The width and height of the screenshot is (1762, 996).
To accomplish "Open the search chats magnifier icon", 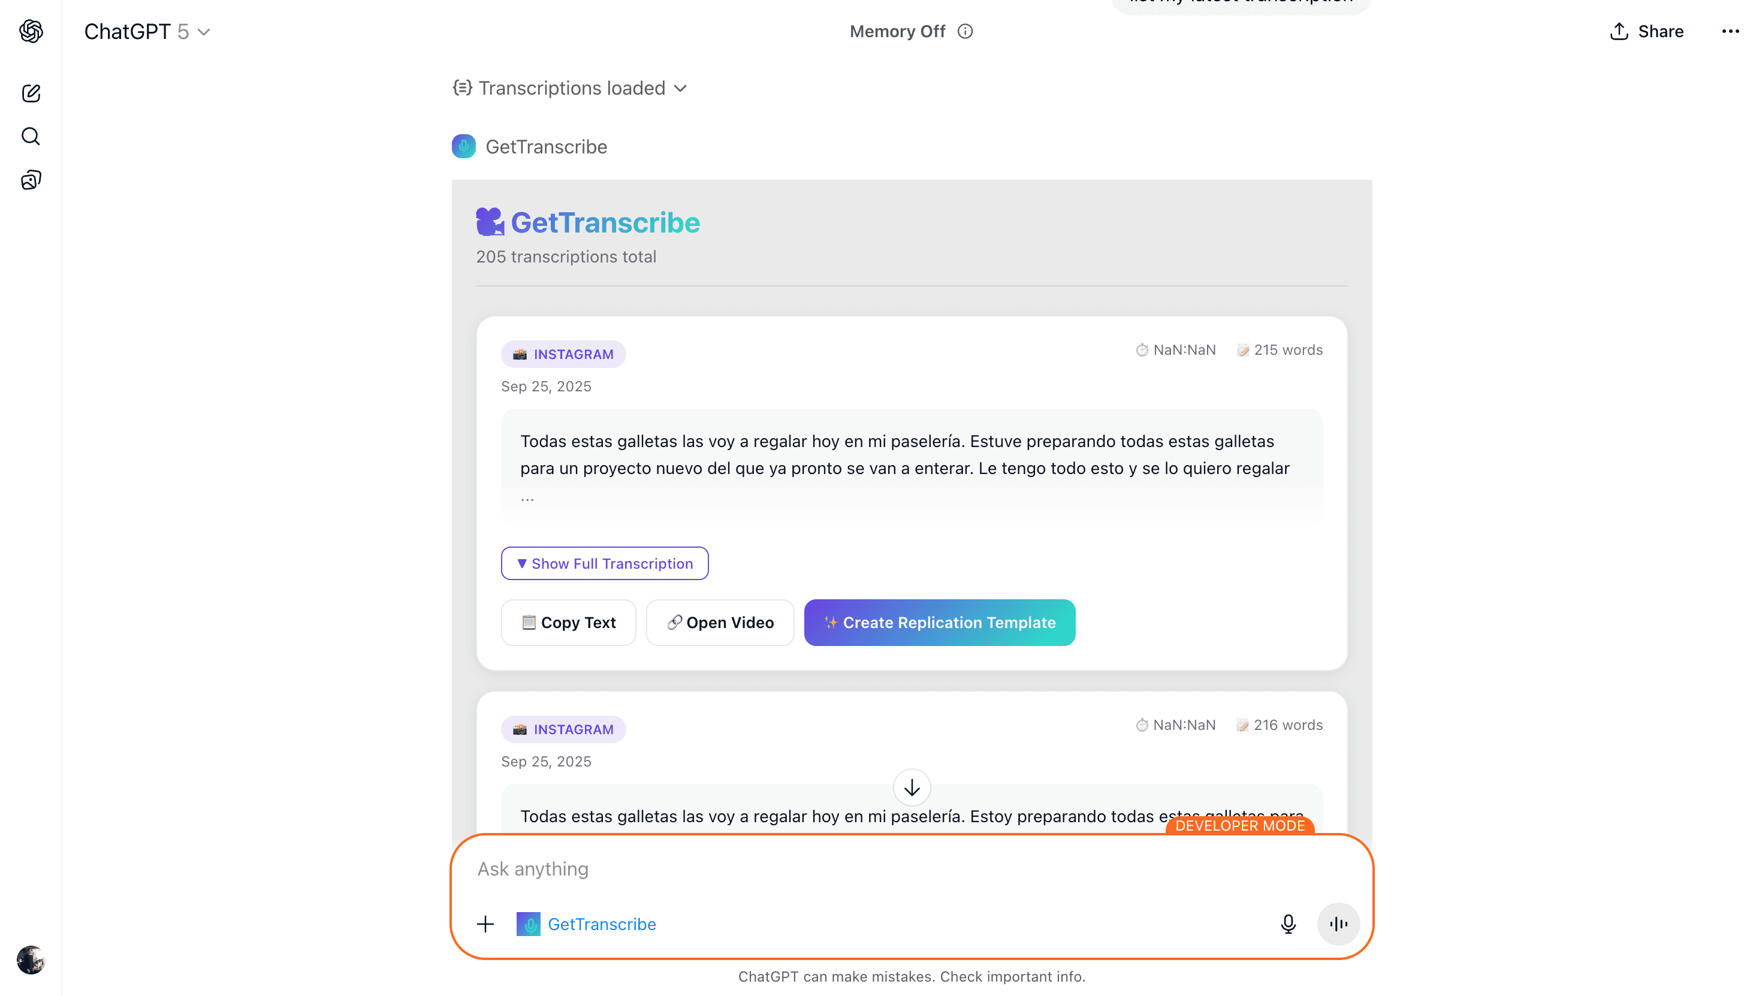I will pos(31,136).
